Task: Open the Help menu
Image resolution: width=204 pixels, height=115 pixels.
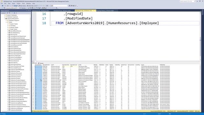Action: click(33, 4)
